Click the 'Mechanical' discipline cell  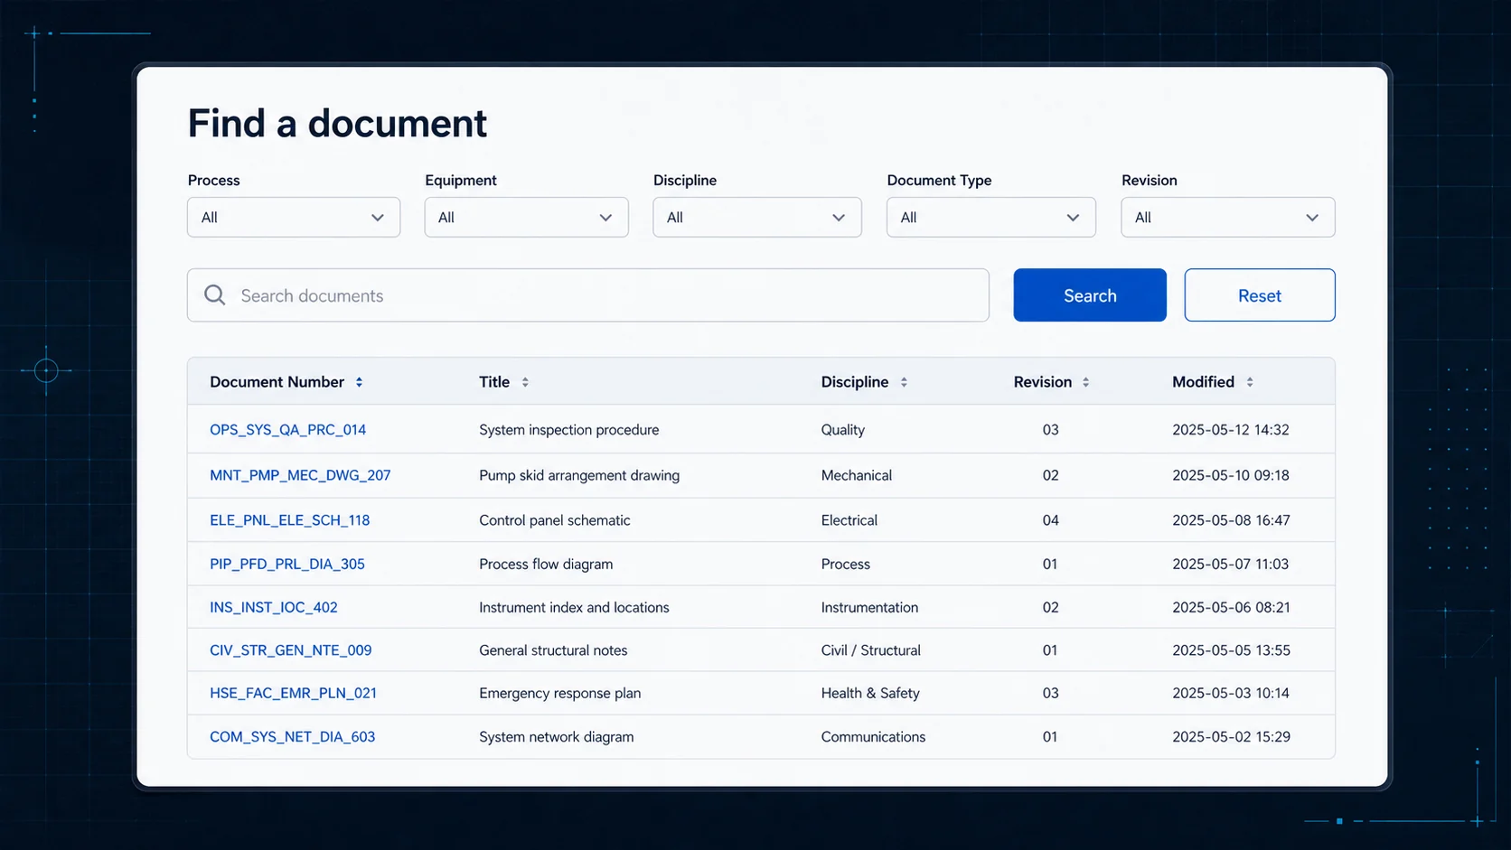click(x=856, y=475)
